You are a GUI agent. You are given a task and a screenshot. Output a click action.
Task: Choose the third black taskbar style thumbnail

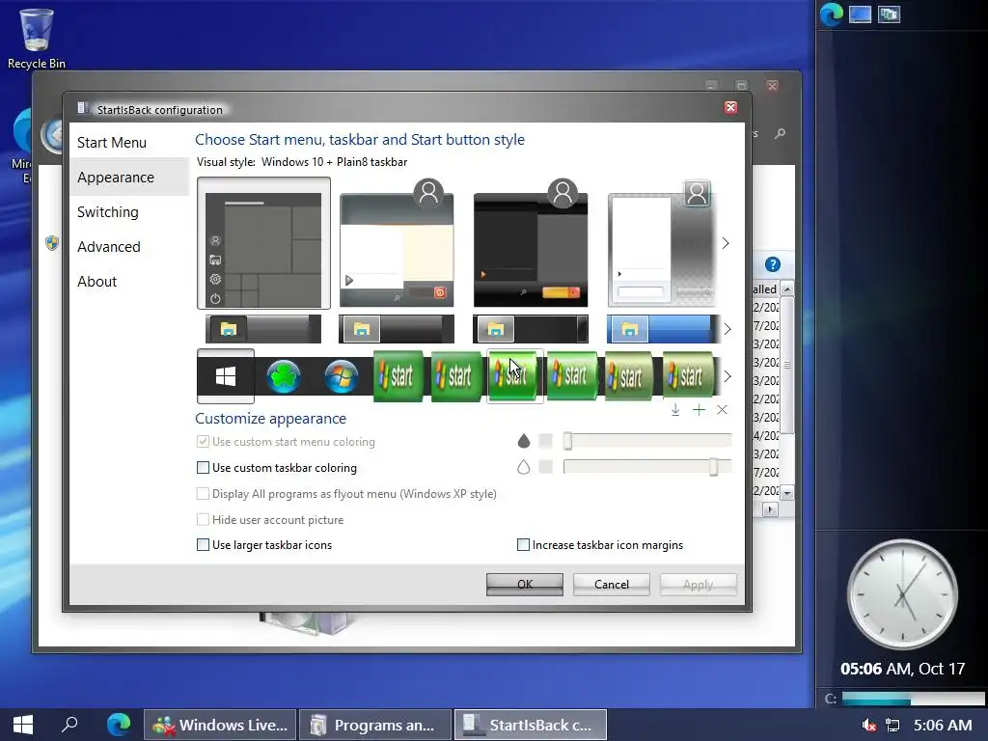(531, 329)
